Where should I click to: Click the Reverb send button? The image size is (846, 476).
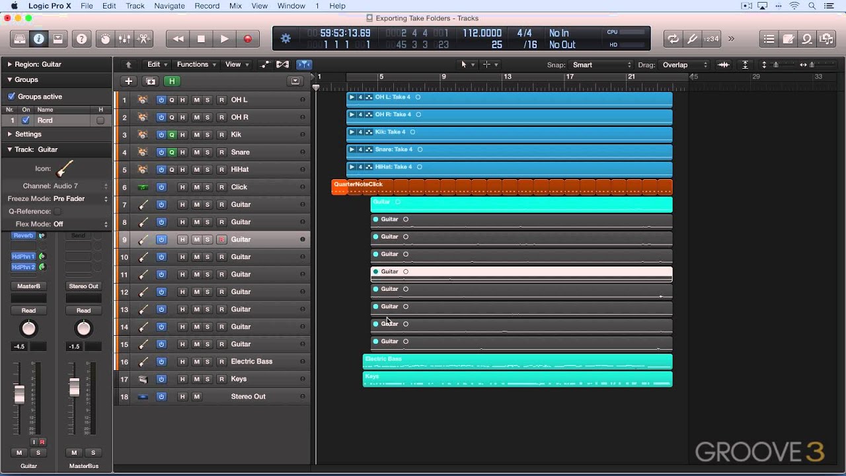(23, 235)
